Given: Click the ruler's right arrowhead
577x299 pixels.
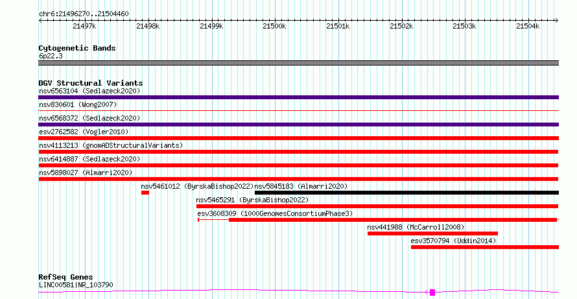Looking at the screenshot, I should click(x=557, y=21).
